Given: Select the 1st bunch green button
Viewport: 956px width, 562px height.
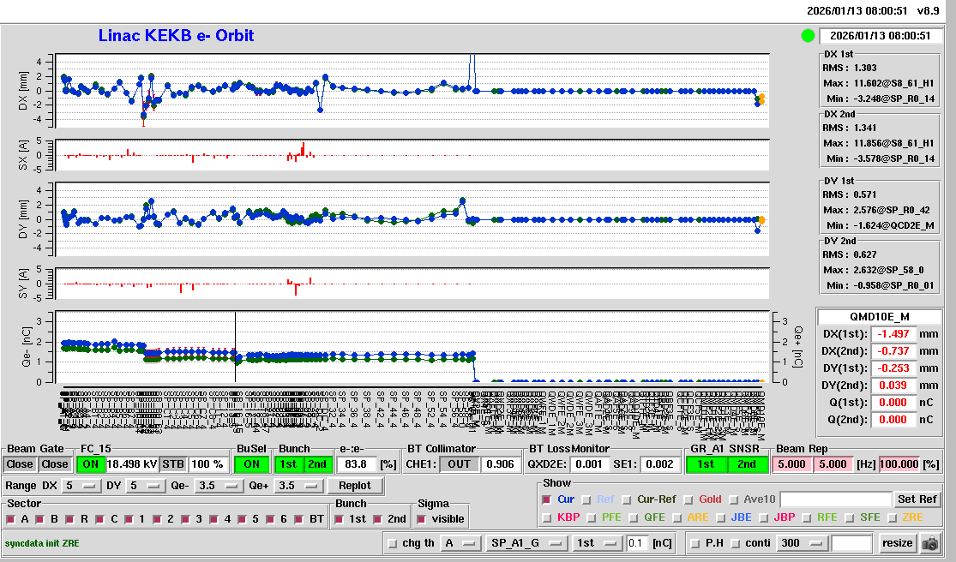Looking at the screenshot, I should pos(288,463).
